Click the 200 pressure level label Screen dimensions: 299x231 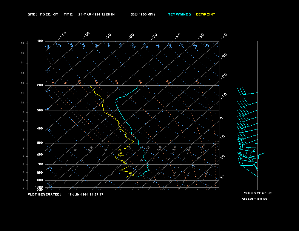[x=40, y=85]
